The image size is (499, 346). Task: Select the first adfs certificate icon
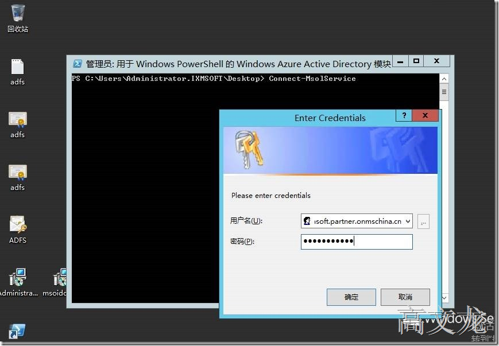click(x=17, y=125)
